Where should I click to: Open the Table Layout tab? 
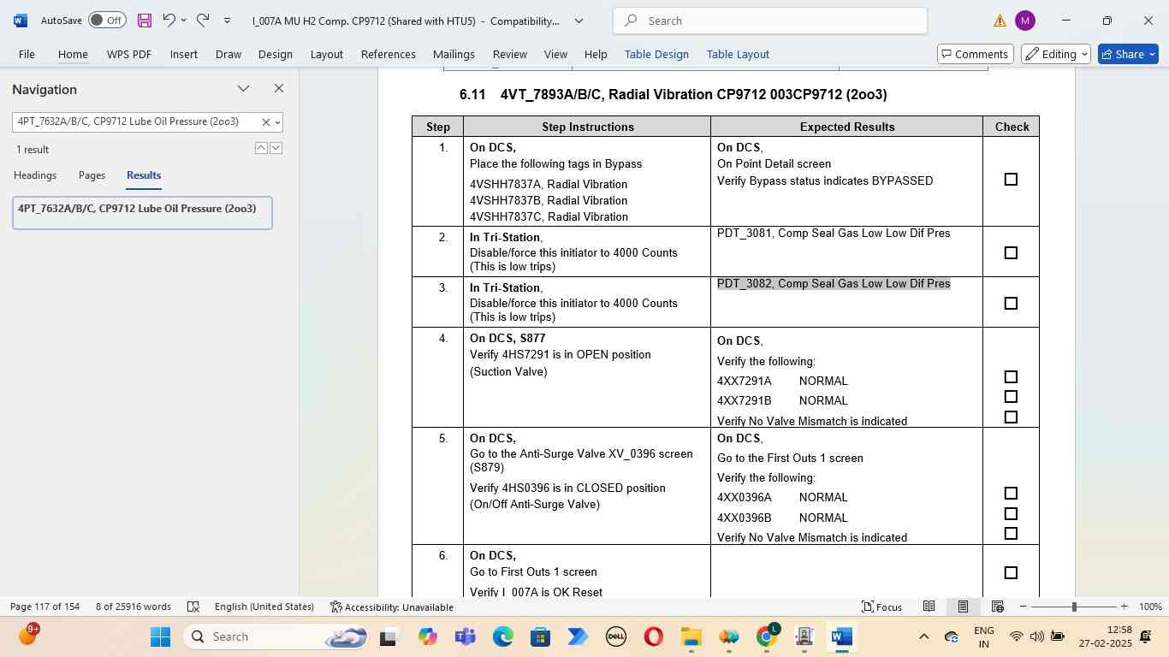click(x=738, y=54)
